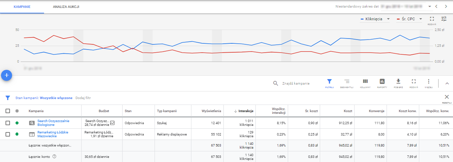453x162 pixels.
Task: Click the search campaign type icon
Action: point(32,123)
